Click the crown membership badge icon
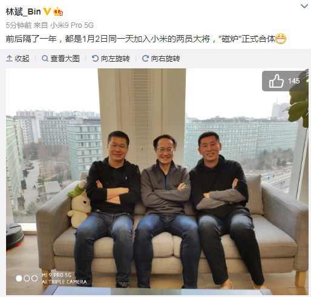The height and width of the screenshot is (297, 311). [58, 11]
